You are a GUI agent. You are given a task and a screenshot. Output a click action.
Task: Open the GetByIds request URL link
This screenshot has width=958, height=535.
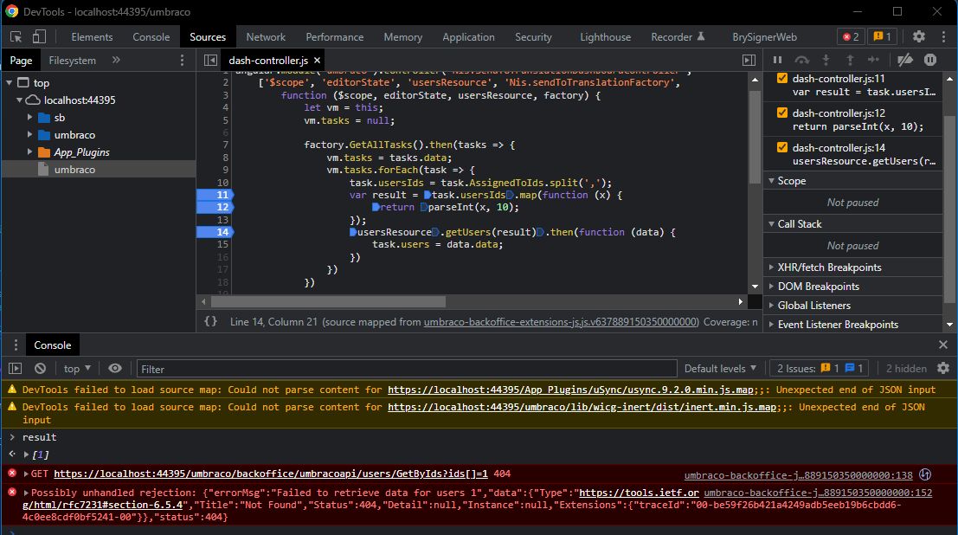[x=271, y=474]
